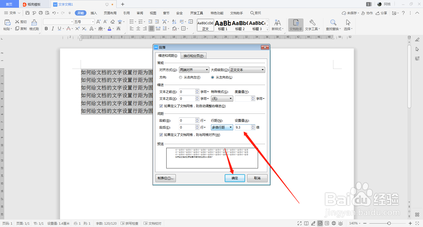Click the zoom slider handle
423x227 pixels.
(389, 223)
